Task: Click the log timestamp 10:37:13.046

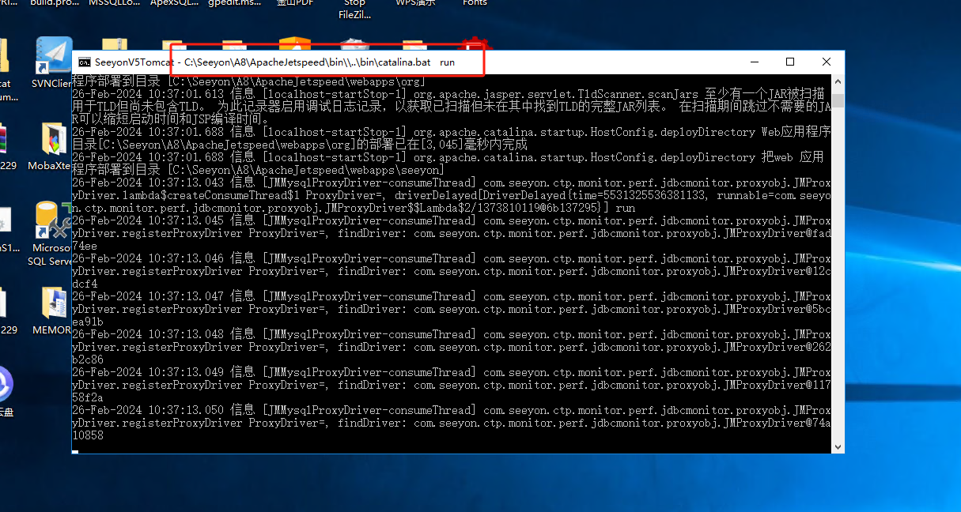Action: click(186, 258)
